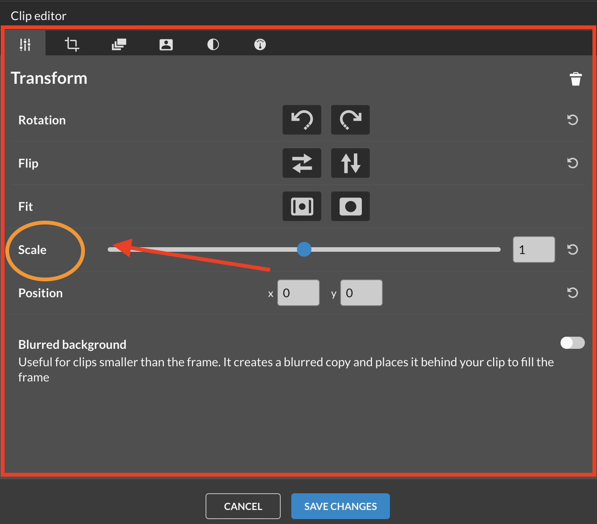Click the Position y input field

[x=361, y=293]
